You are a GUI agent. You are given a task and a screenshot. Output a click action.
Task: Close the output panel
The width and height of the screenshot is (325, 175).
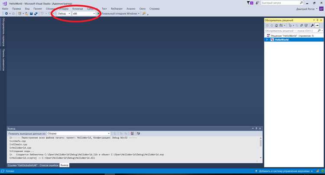260,128
